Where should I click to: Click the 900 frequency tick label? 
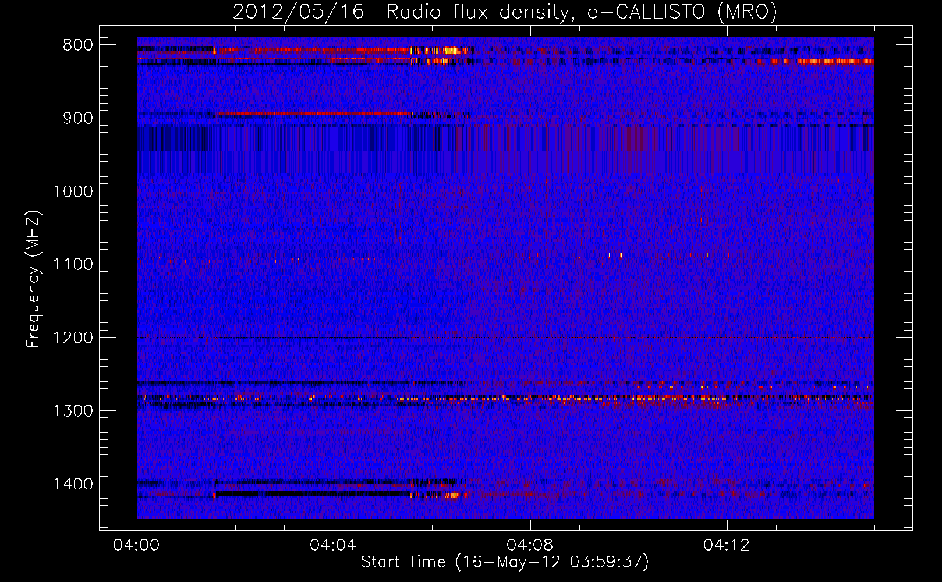click(78, 118)
